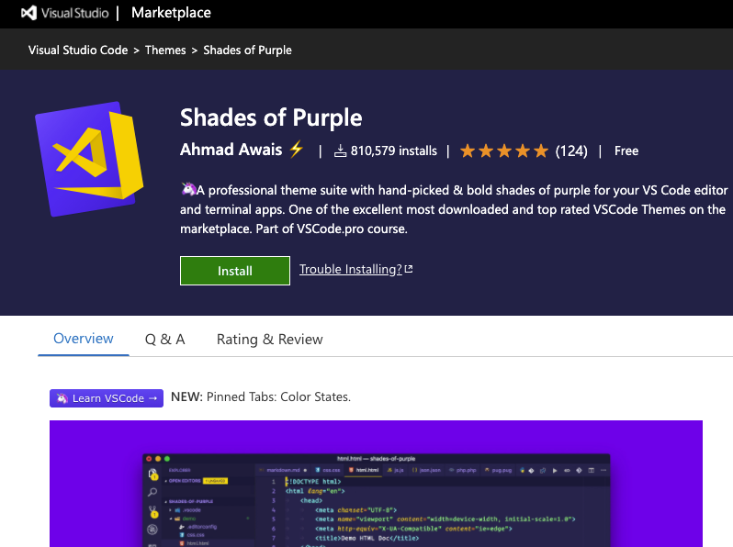Click the green Install button

(x=235, y=271)
